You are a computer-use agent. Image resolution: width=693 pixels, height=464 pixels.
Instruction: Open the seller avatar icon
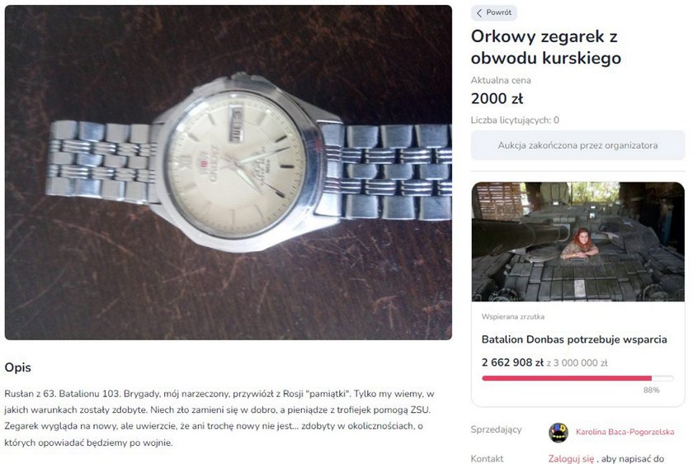click(559, 432)
